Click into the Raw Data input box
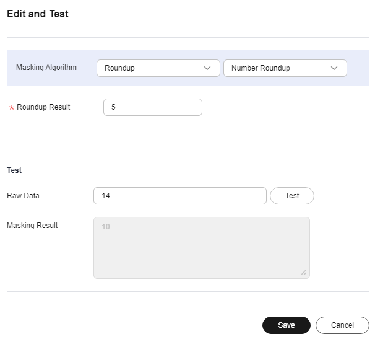This screenshot has width=375, height=347. tap(180, 196)
